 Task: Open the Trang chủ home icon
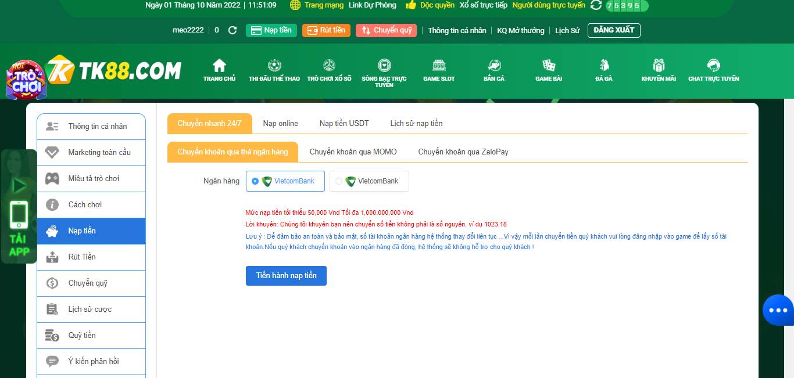coord(219,65)
